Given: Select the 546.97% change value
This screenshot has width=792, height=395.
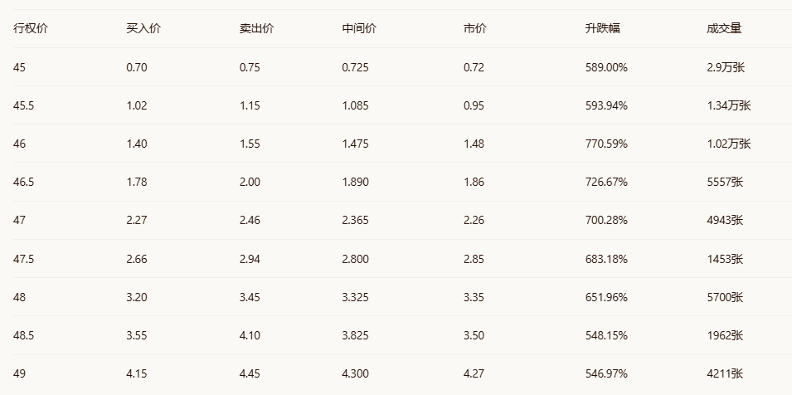Looking at the screenshot, I should click(x=606, y=373).
